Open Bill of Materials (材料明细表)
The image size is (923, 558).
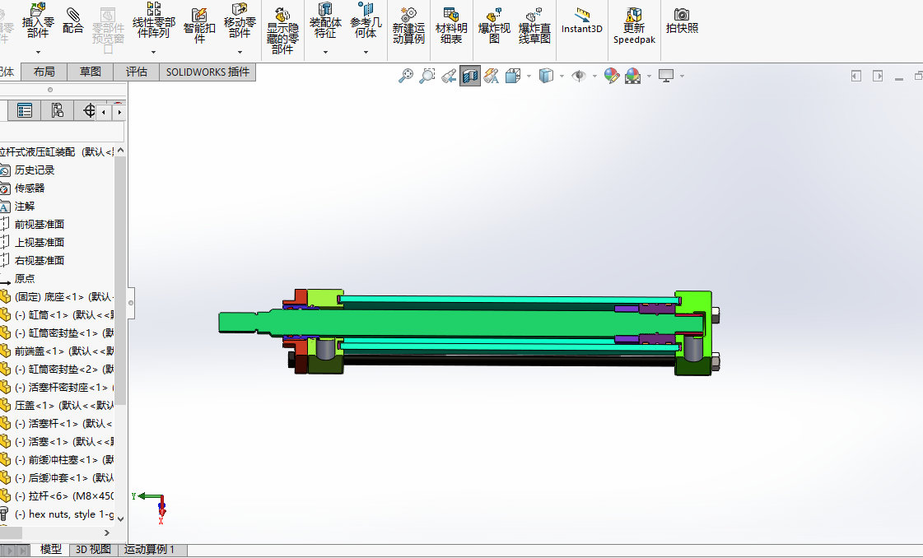click(x=451, y=26)
